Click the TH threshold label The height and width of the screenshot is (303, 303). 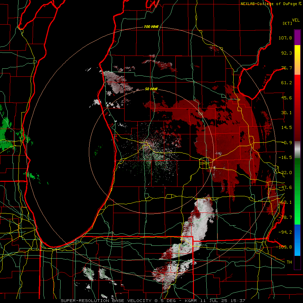[289, 262]
